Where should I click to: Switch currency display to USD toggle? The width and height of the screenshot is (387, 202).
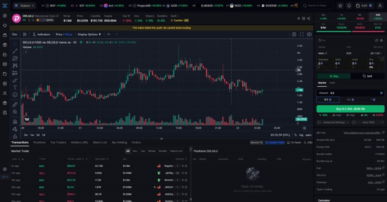[x=308, y=142]
